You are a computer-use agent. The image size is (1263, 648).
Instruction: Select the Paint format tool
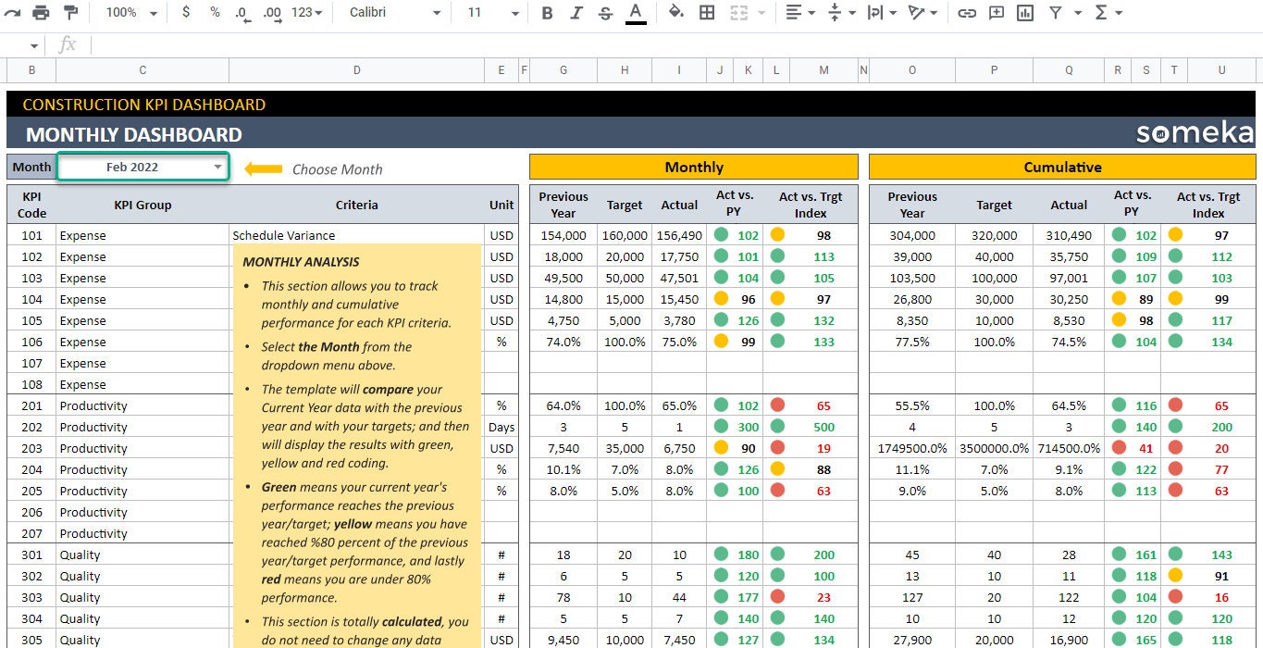[x=70, y=13]
